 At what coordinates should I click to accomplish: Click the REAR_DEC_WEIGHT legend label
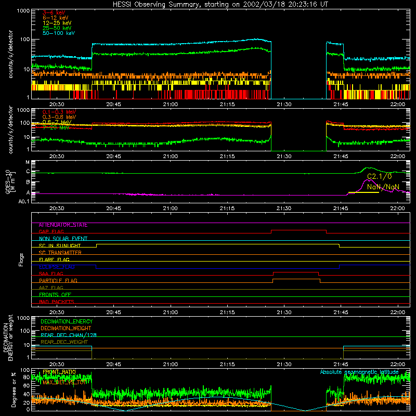point(64,342)
